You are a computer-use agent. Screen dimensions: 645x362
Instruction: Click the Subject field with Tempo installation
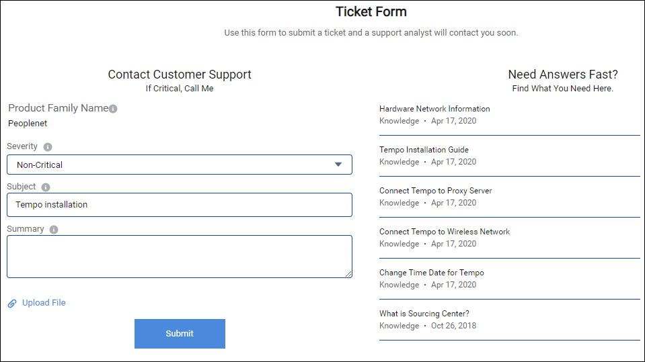pos(180,205)
